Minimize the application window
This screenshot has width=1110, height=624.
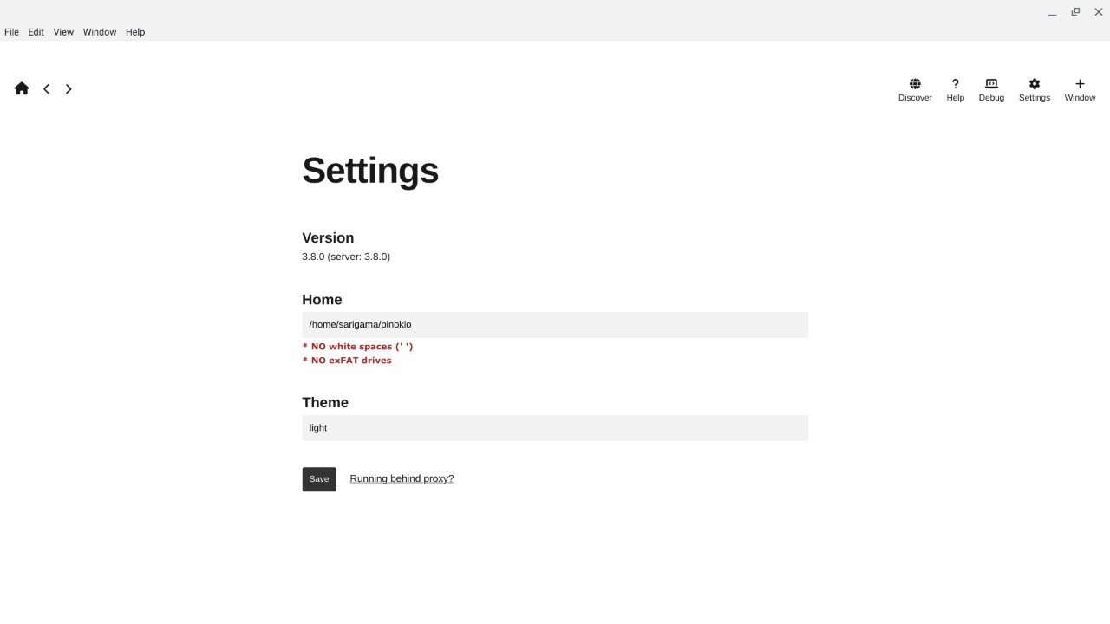[1053, 12]
